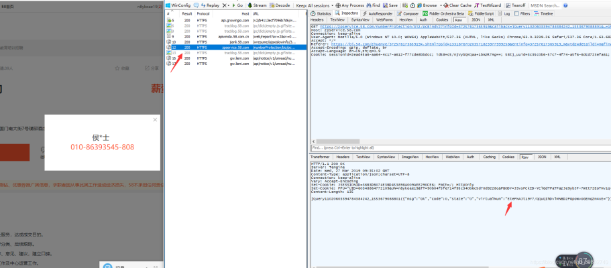Switch to the Composer tab

[x=410, y=13]
